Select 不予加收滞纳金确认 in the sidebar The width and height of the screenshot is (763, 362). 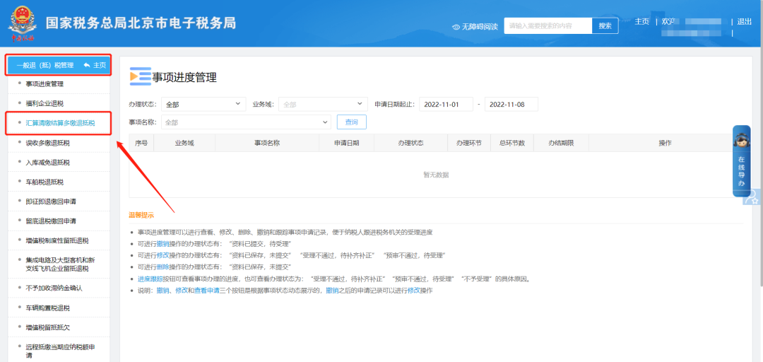point(54,288)
